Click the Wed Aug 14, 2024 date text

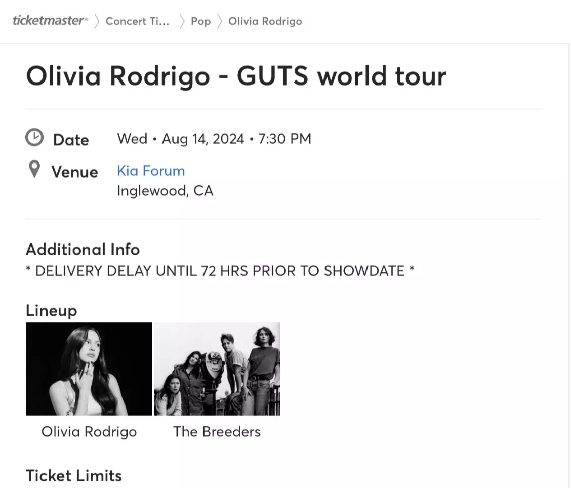(214, 138)
